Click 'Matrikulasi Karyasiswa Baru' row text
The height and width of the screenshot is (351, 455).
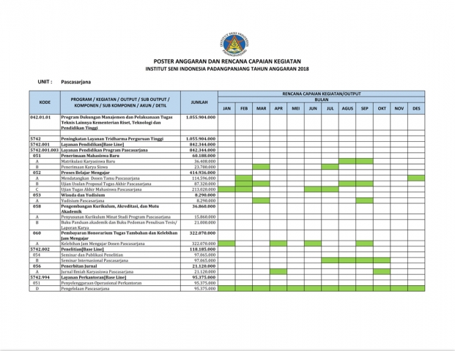point(88,162)
